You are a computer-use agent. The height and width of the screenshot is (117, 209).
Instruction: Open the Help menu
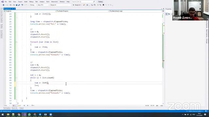[68, 2]
